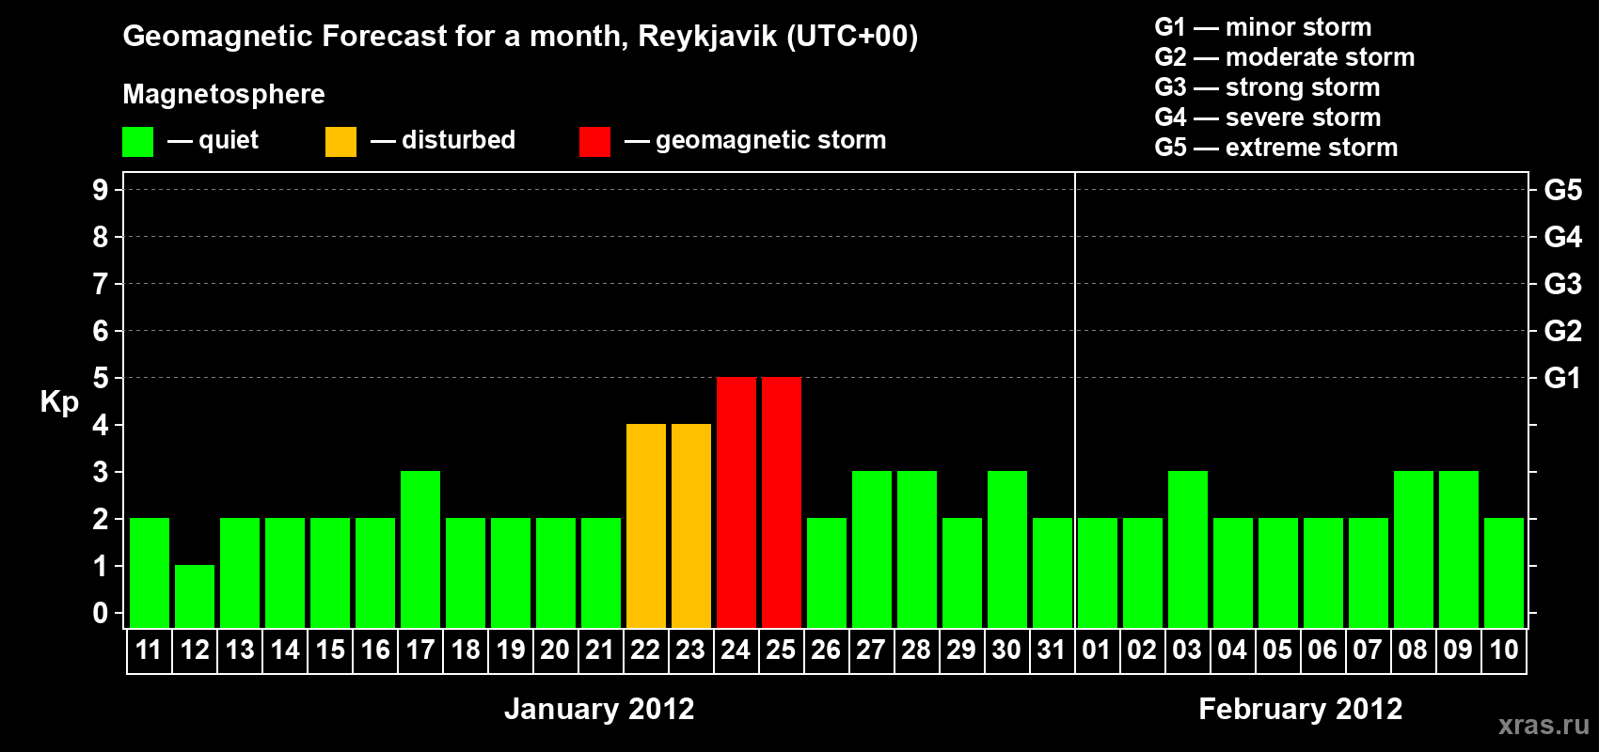Click the date label 16
The image size is (1599, 752).
coord(375,650)
